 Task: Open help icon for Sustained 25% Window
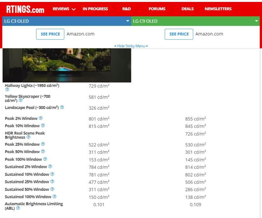52,182
